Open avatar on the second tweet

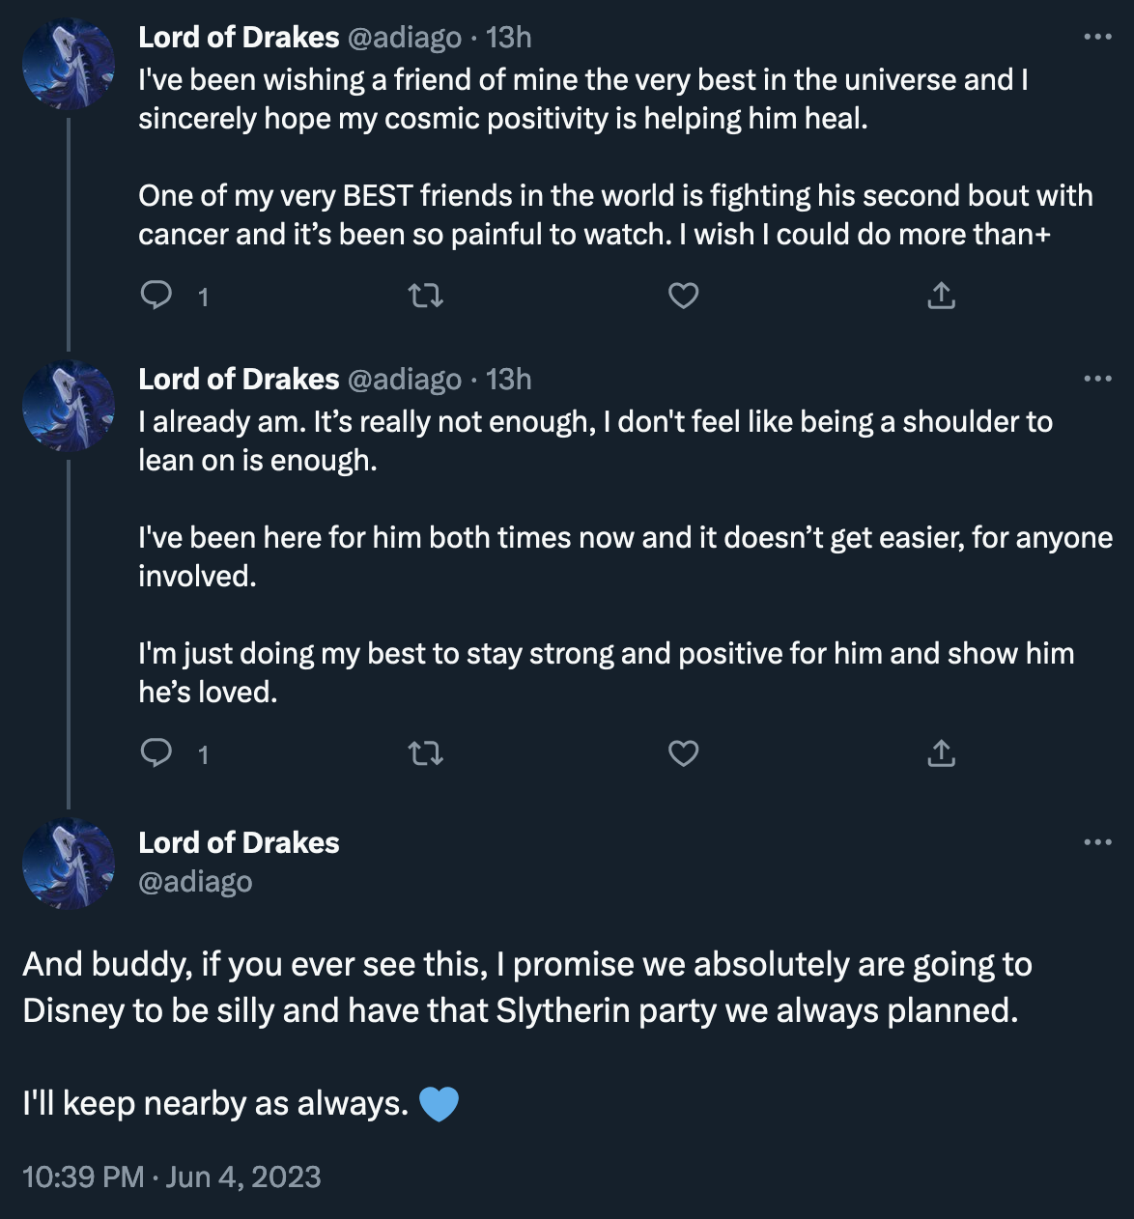click(69, 406)
